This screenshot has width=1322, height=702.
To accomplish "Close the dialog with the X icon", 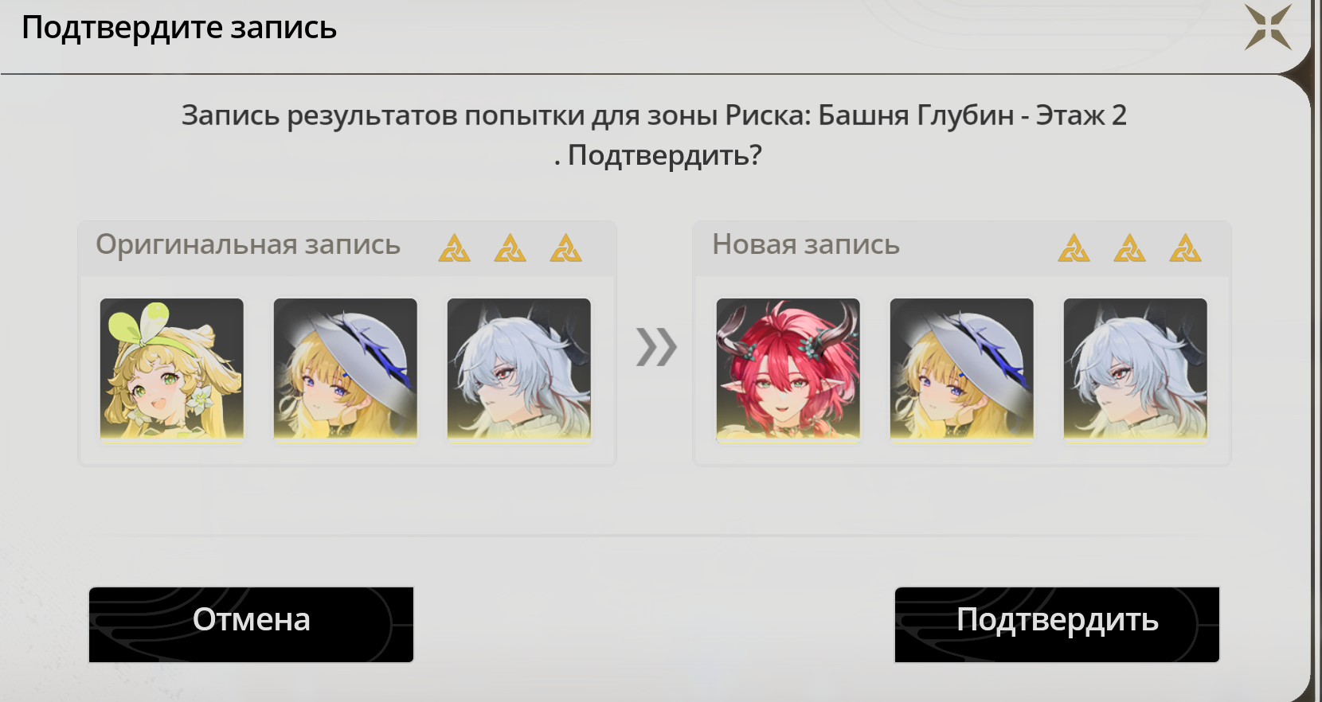I will point(1268,27).
